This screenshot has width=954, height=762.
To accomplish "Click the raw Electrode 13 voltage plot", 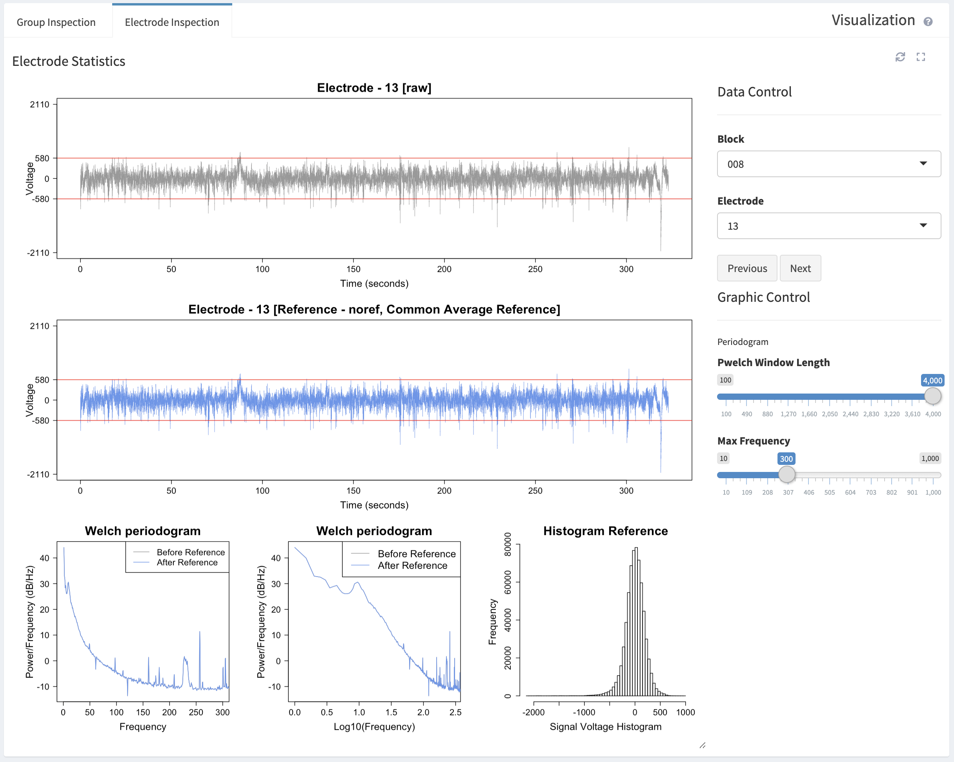I will click(x=374, y=179).
